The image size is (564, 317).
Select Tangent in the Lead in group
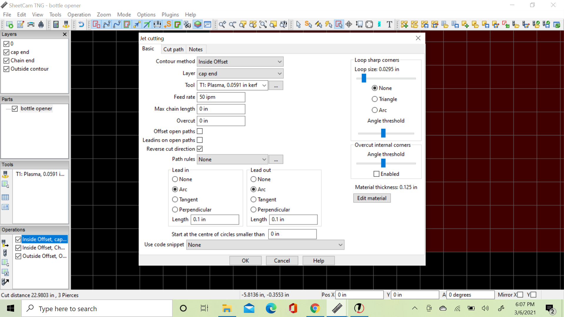[175, 200]
